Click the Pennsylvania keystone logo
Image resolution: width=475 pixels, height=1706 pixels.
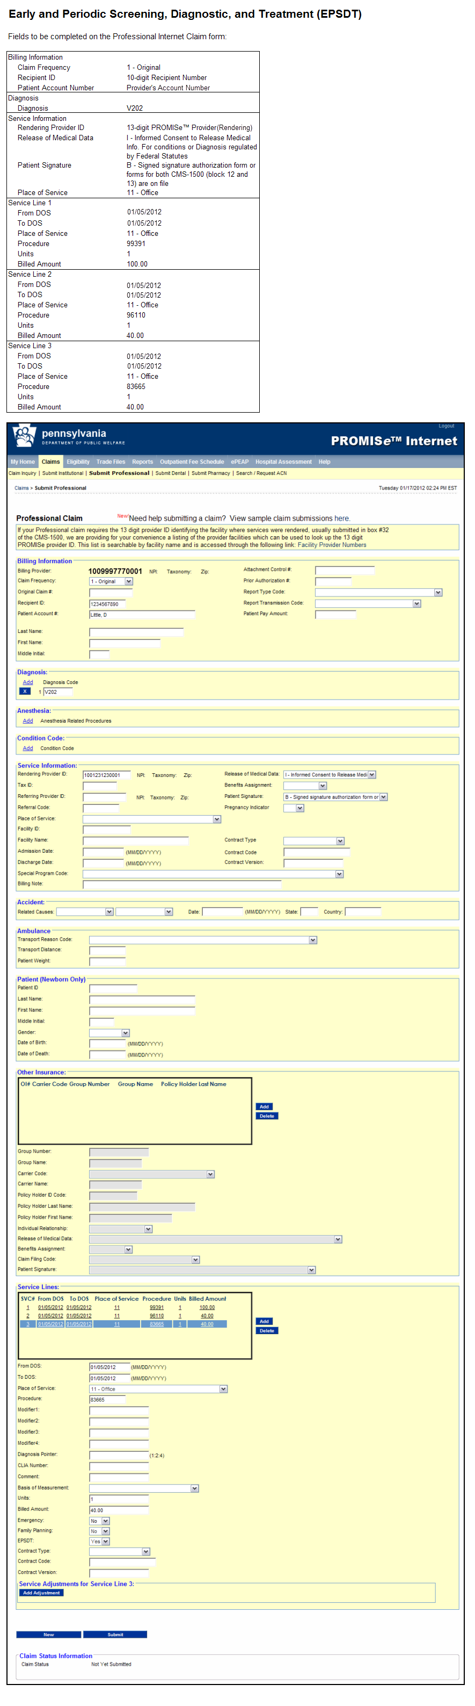(x=24, y=436)
